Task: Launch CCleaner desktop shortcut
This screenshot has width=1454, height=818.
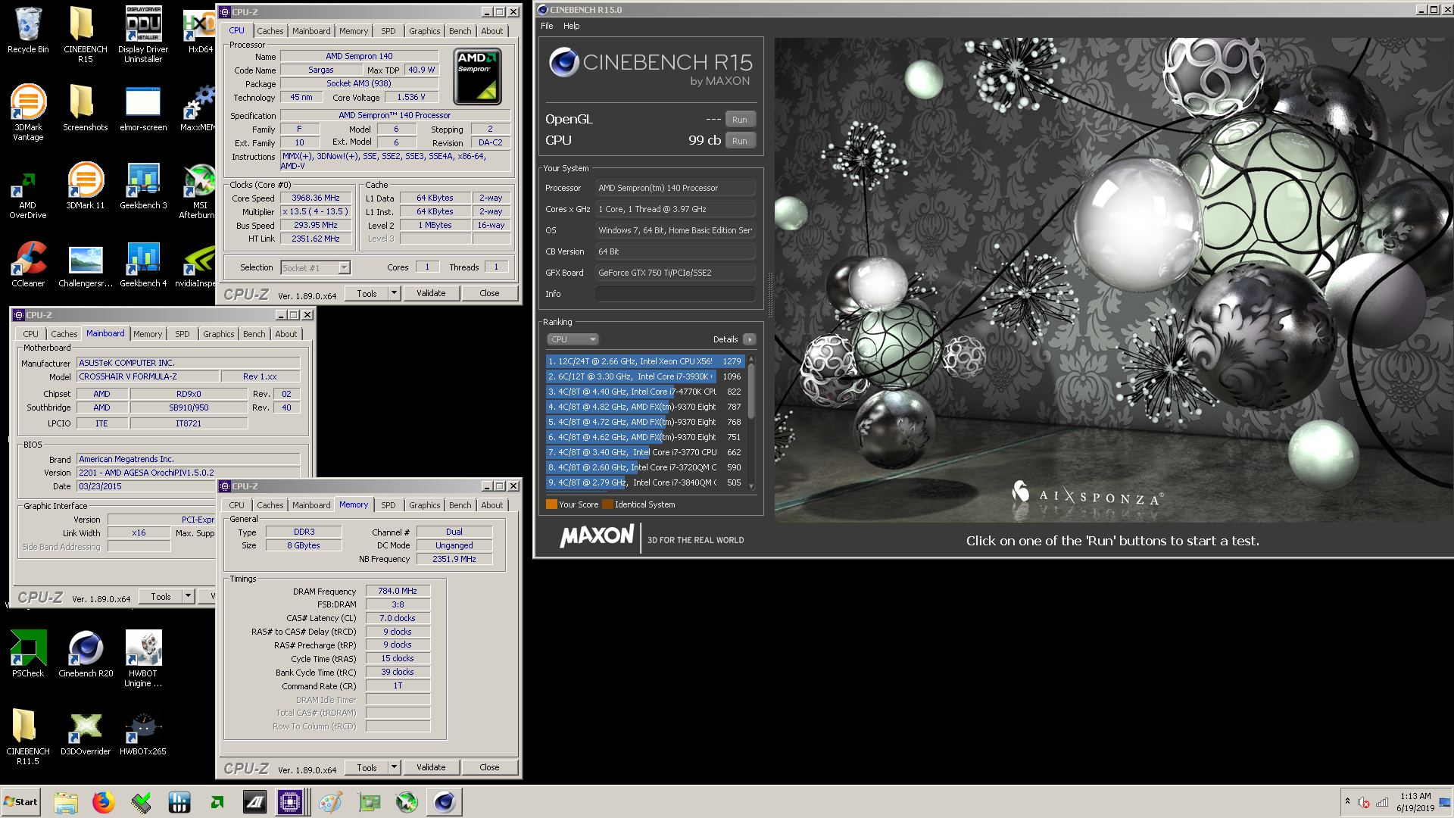Action: [x=28, y=264]
